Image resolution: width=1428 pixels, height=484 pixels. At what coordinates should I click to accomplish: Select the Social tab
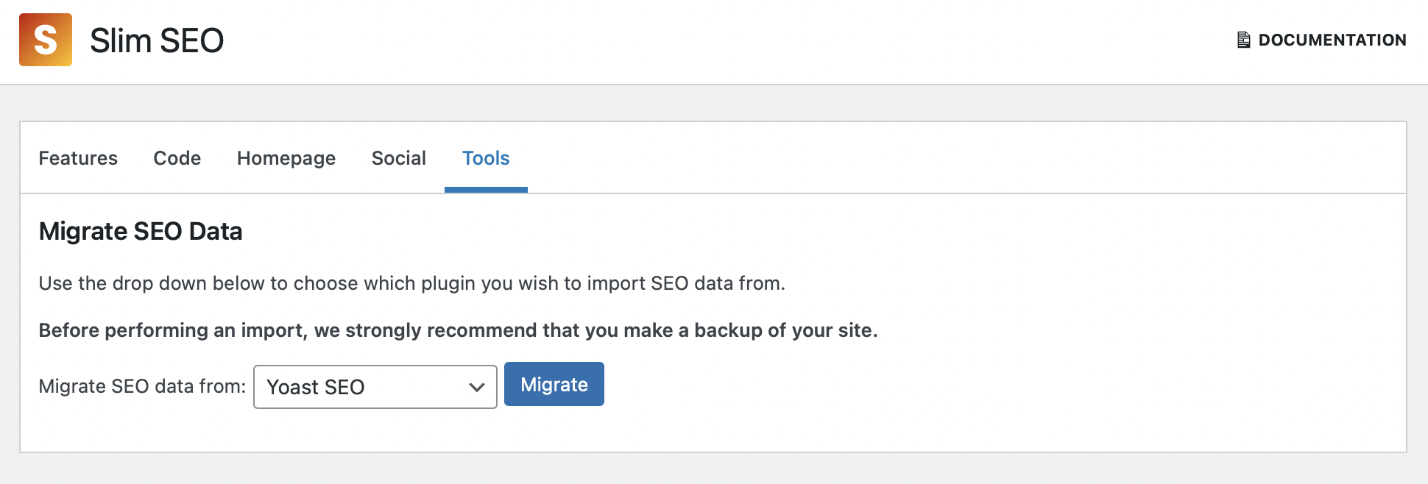click(x=398, y=158)
